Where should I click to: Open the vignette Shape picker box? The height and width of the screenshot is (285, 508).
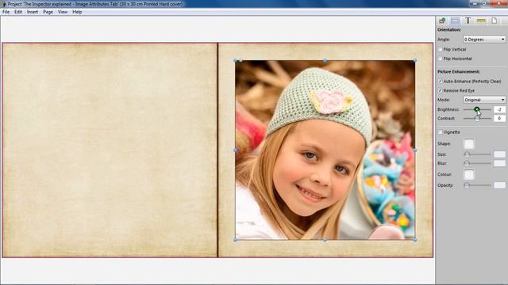point(469,144)
